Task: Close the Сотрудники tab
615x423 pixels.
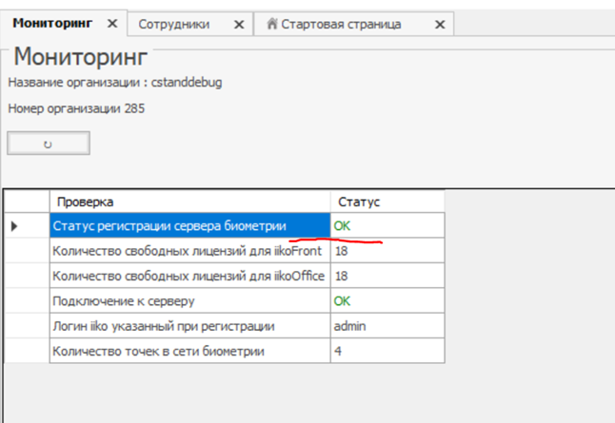Action: [x=239, y=25]
